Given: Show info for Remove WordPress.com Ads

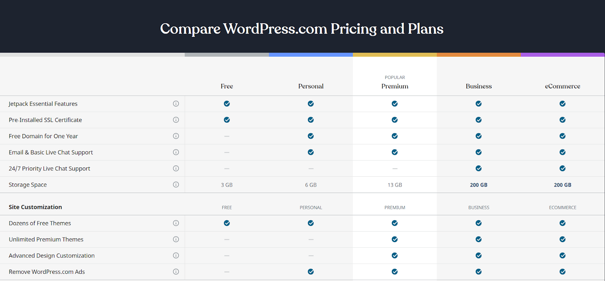Looking at the screenshot, I should (176, 272).
